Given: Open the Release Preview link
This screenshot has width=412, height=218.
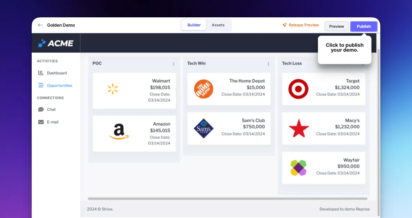Looking at the screenshot, I should (303, 25).
